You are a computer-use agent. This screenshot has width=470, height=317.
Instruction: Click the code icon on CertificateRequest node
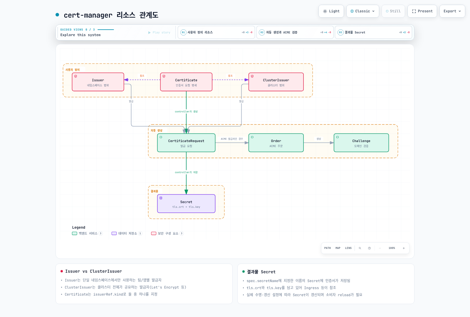click(161, 137)
